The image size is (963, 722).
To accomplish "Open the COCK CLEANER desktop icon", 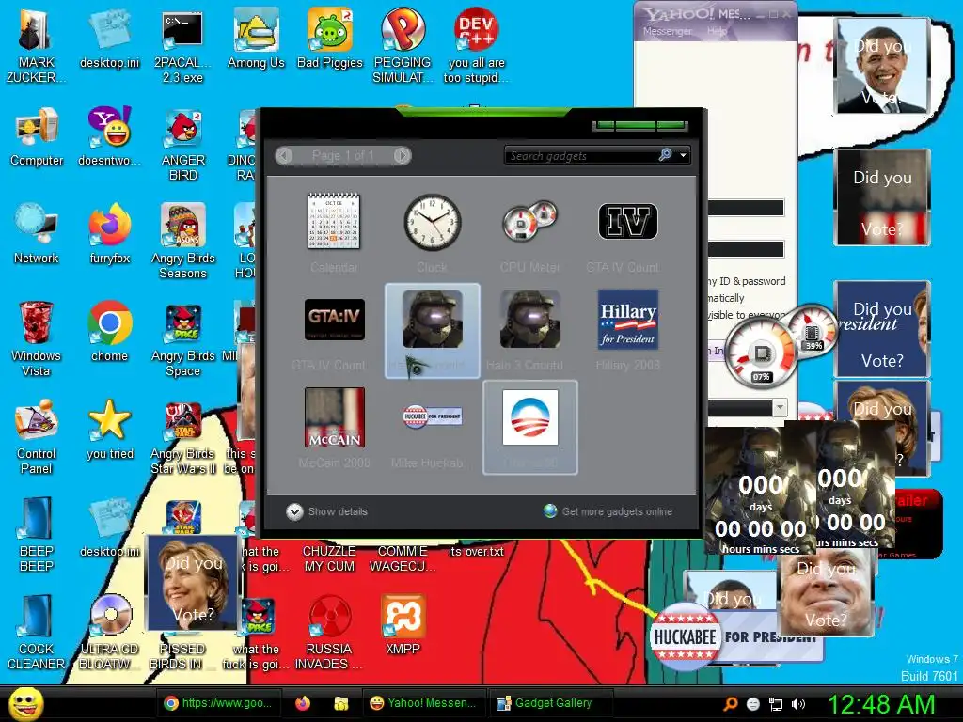I will (x=37, y=633).
